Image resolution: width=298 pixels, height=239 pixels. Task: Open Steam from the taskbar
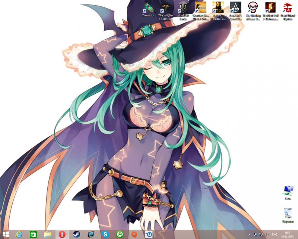click(x=77, y=234)
